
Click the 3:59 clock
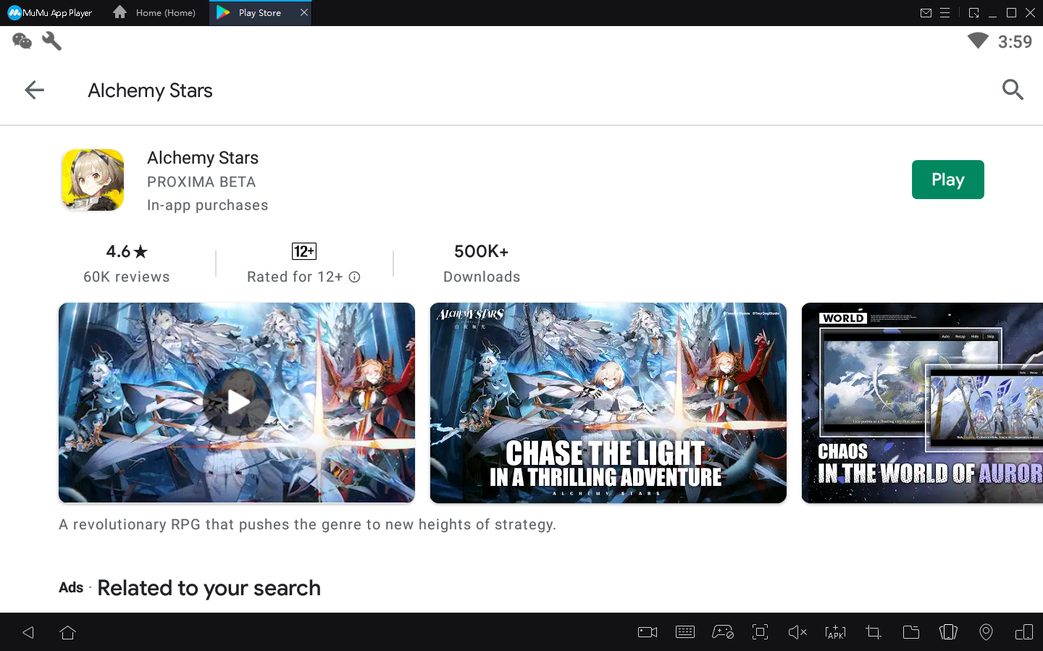coord(1015,42)
